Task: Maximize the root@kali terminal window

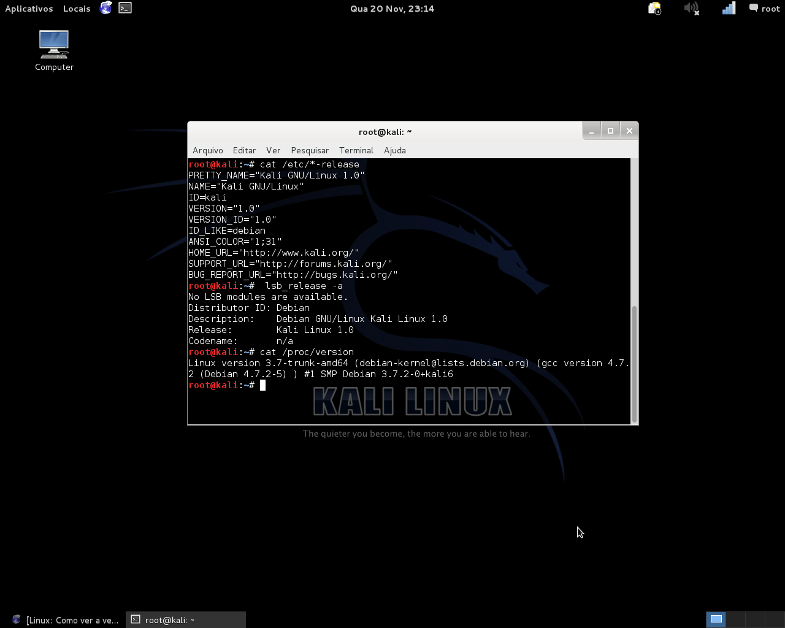Action: coord(610,131)
